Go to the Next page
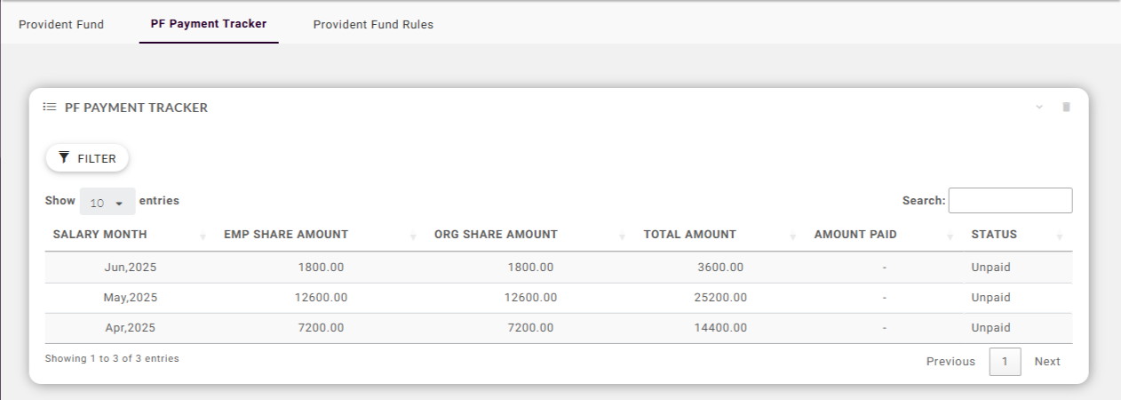The height and width of the screenshot is (400, 1121). pos(1046,362)
